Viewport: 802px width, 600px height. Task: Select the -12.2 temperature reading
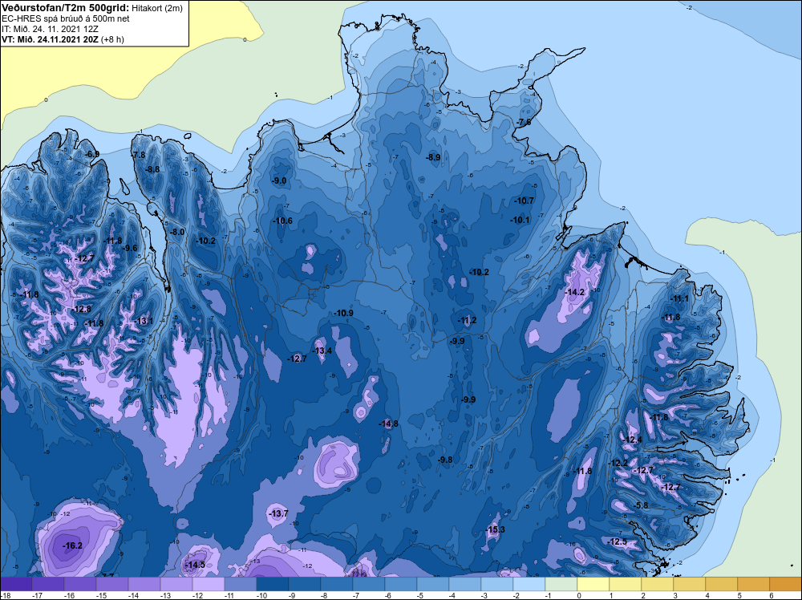(x=618, y=463)
